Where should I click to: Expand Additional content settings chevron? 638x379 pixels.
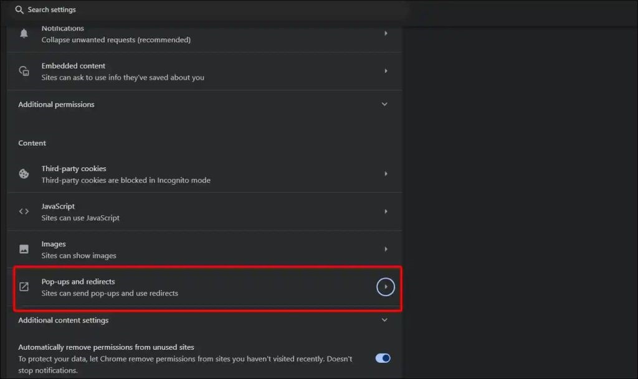point(384,320)
